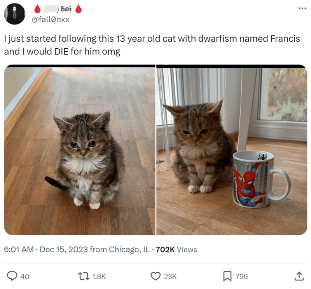This screenshot has width=311, height=289.
Task: Click the author's profile avatar
Action: 15,14
